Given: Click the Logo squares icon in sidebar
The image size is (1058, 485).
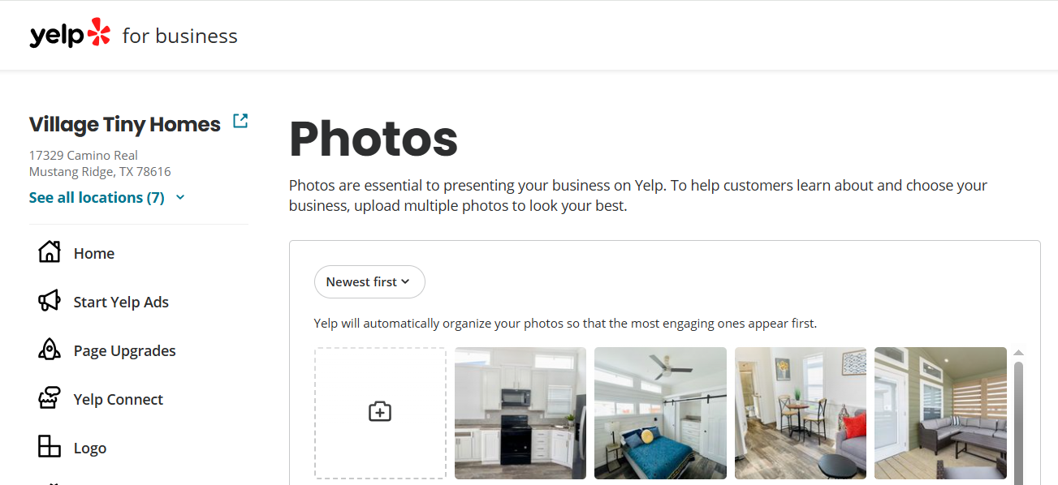Looking at the screenshot, I should (x=50, y=447).
